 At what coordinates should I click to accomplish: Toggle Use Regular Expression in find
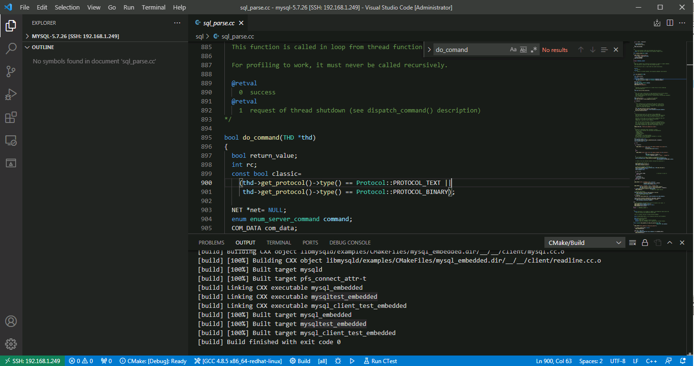point(534,50)
